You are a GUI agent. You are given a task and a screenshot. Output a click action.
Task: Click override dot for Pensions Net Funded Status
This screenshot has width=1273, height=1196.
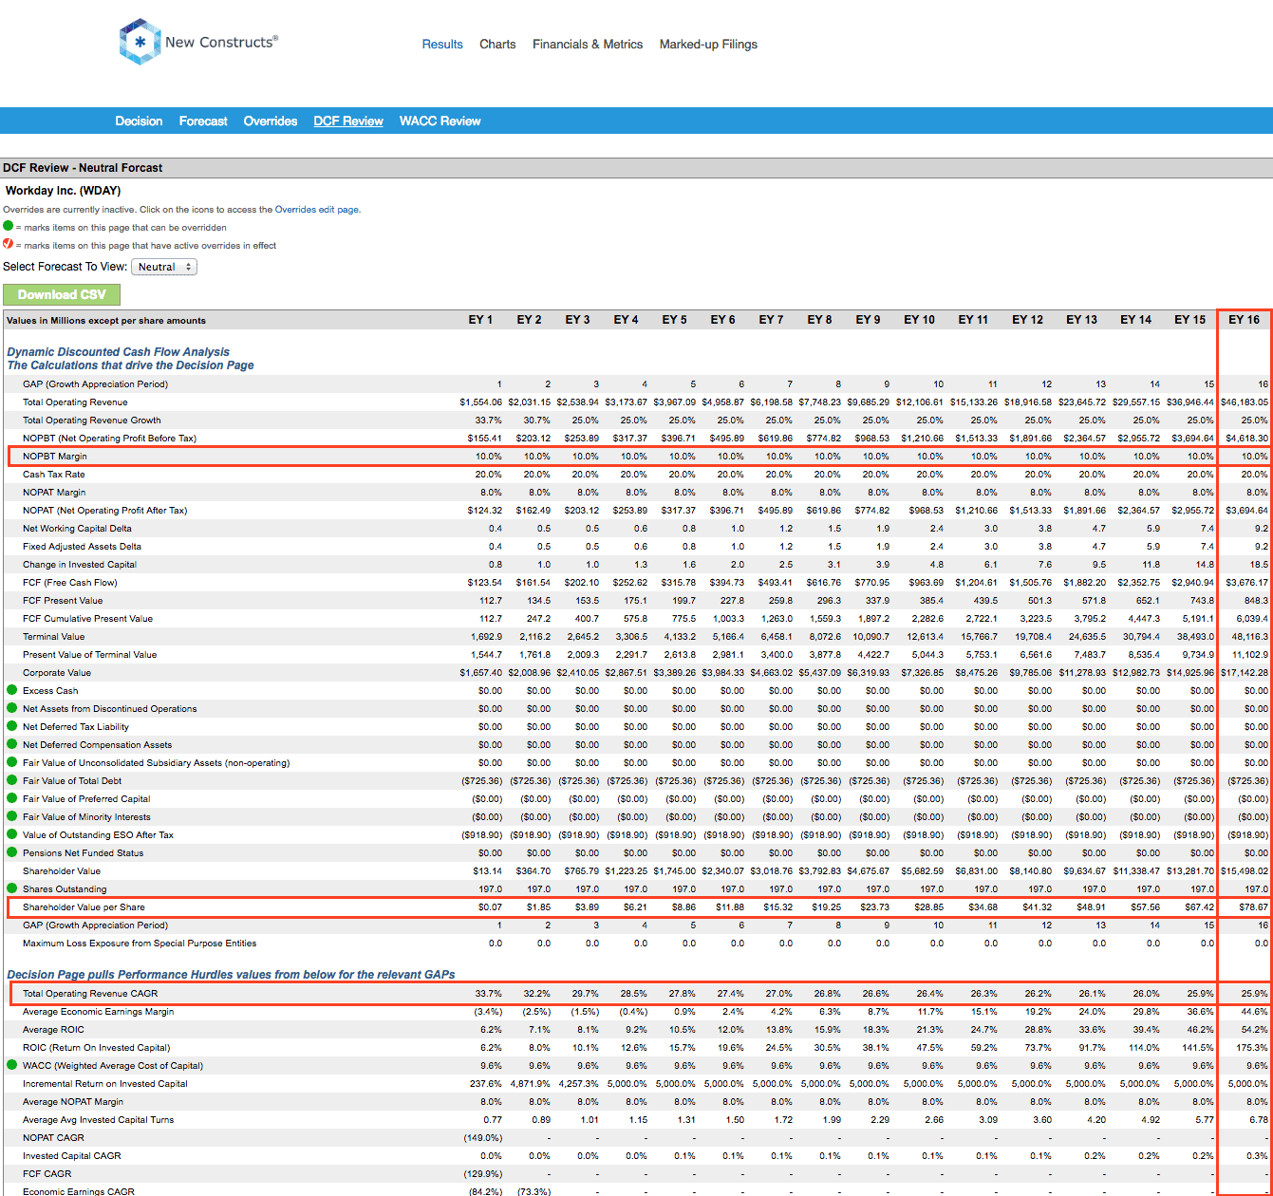11,852
